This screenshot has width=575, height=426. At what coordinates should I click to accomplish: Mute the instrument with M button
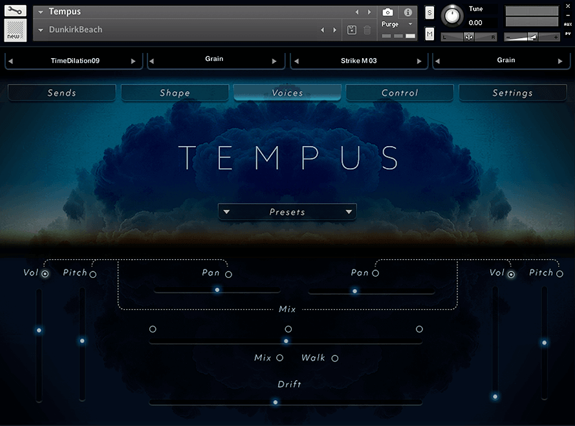[x=430, y=34]
